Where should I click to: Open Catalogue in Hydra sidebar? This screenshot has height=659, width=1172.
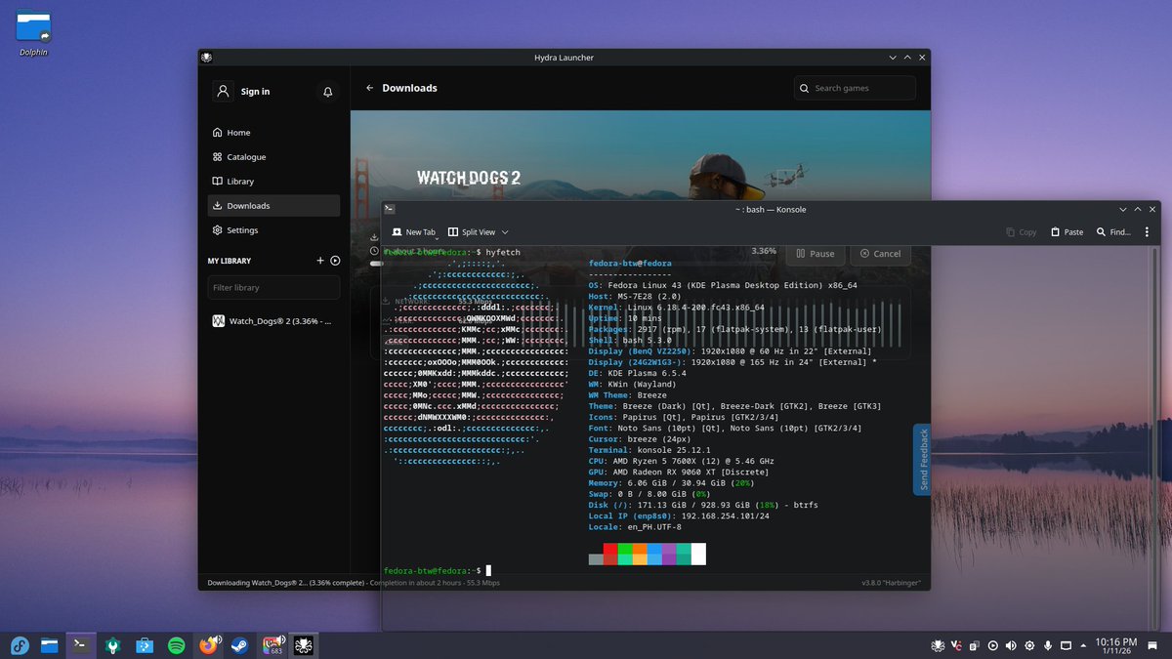273,157
